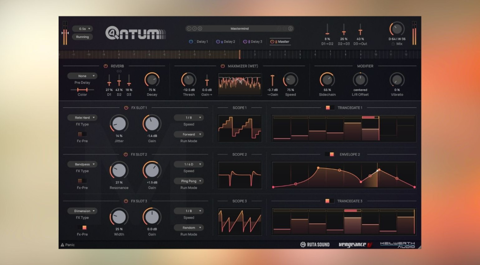The height and width of the screenshot is (265, 480).
Task: Click the Width knob in FX Slot 3
Action: (119, 217)
